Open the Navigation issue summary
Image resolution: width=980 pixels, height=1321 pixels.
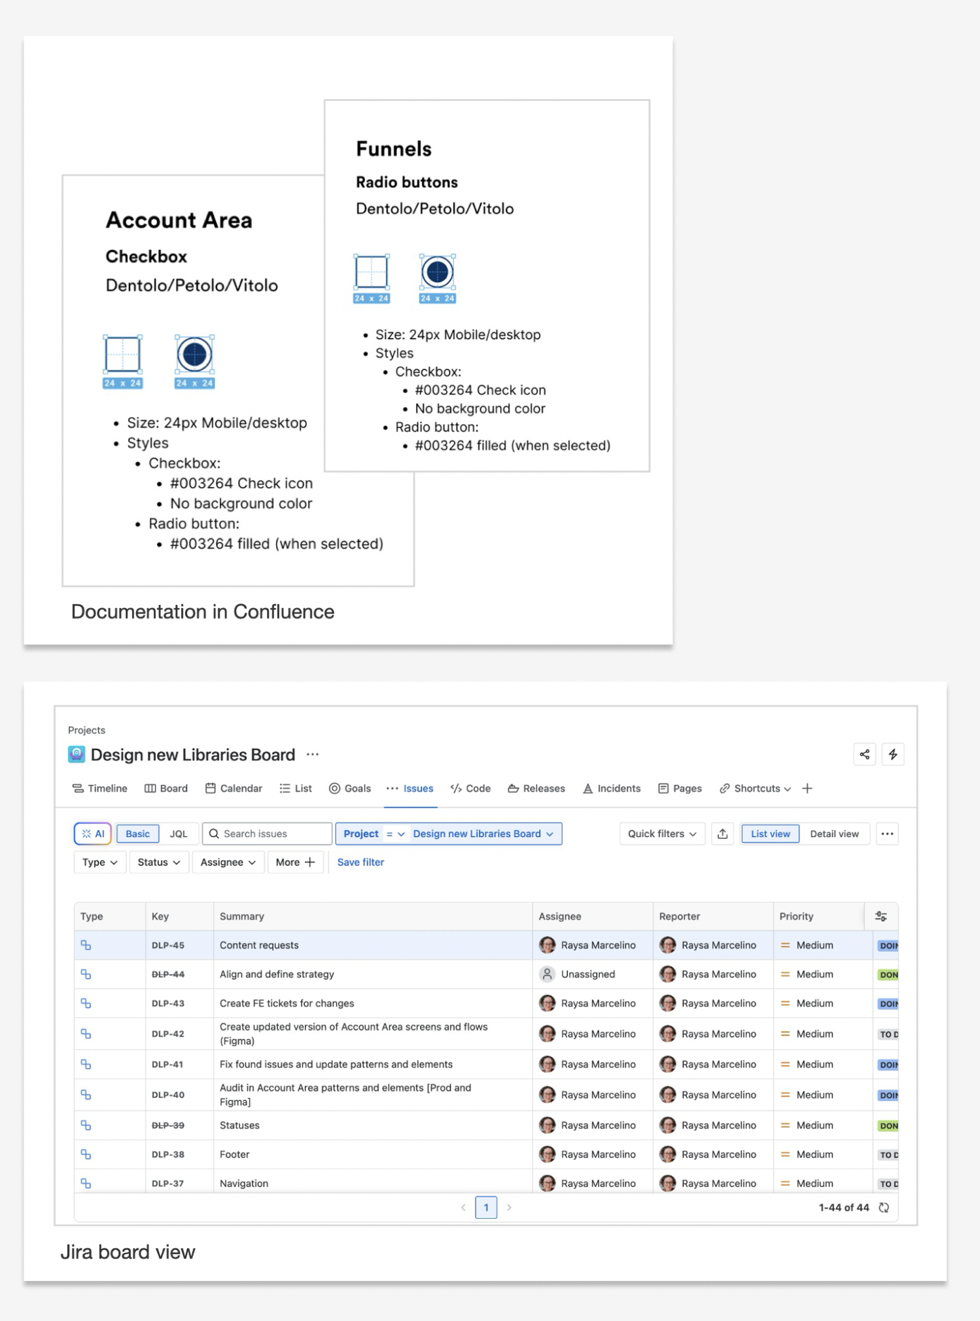[x=244, y=1183]
